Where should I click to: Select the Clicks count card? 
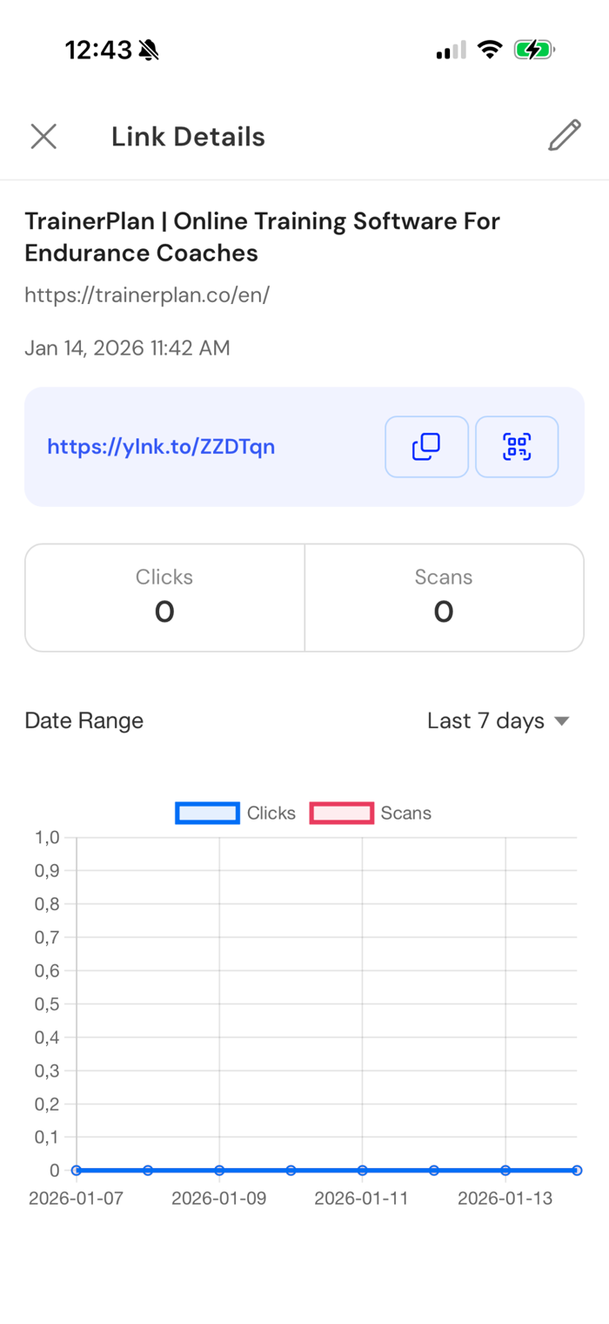tap(164, 598)
